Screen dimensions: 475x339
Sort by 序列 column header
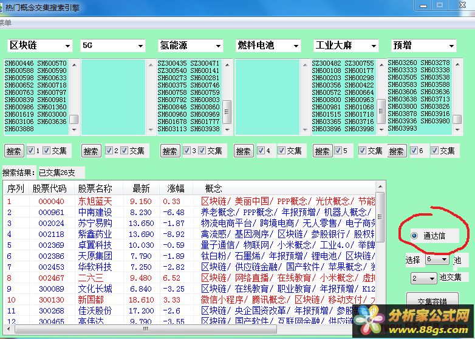pos(15,188)
